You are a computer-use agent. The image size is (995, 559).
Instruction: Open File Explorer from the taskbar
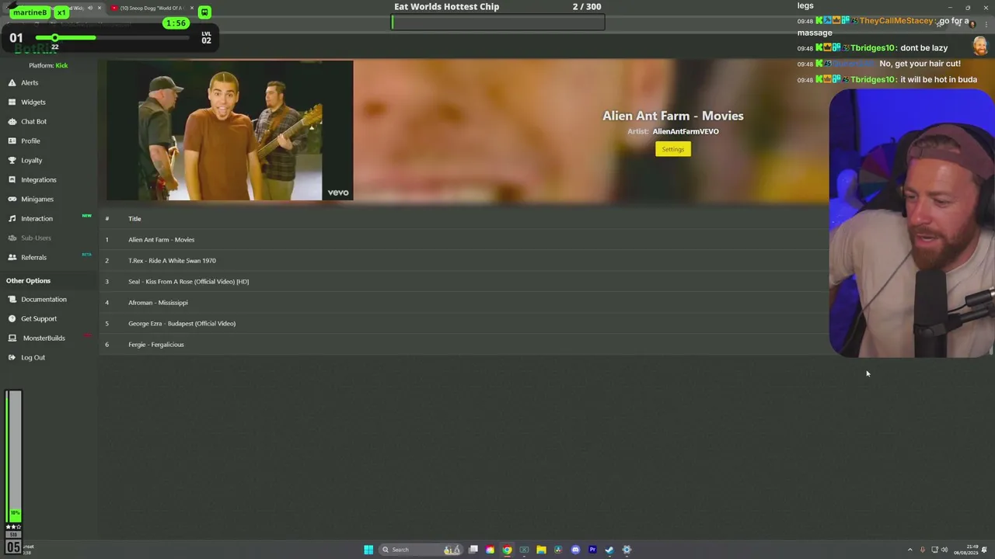(x=541, y=550)
